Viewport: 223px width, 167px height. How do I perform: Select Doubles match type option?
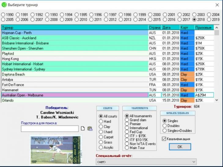tap(165, 126)
